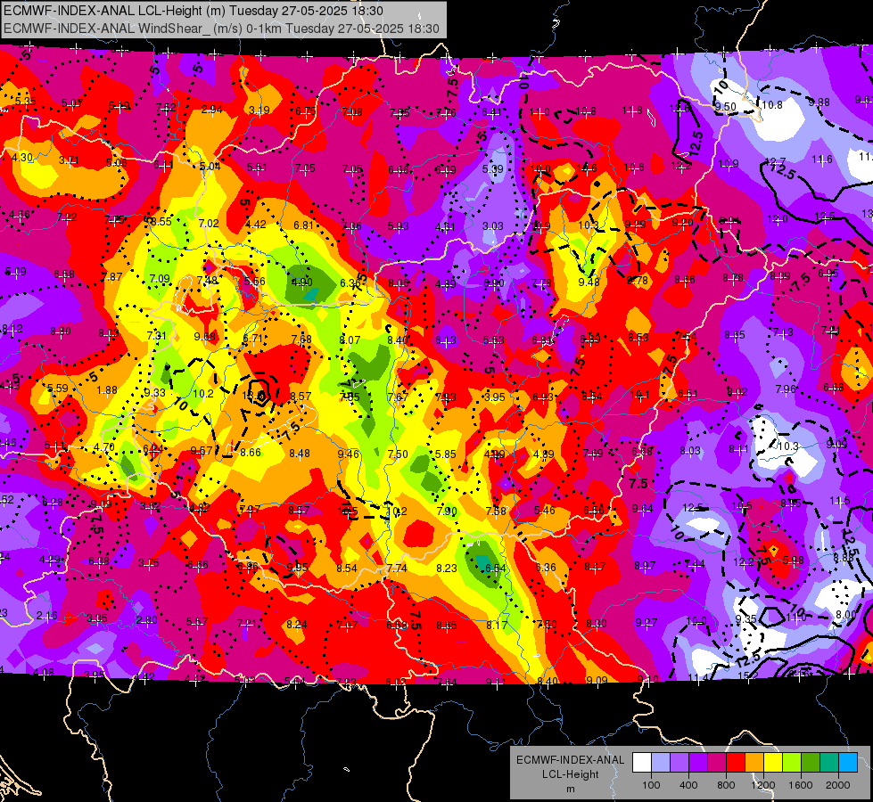Select the teal legend swatch
Viewport: 873px width, 802px height.
point(829,763)
